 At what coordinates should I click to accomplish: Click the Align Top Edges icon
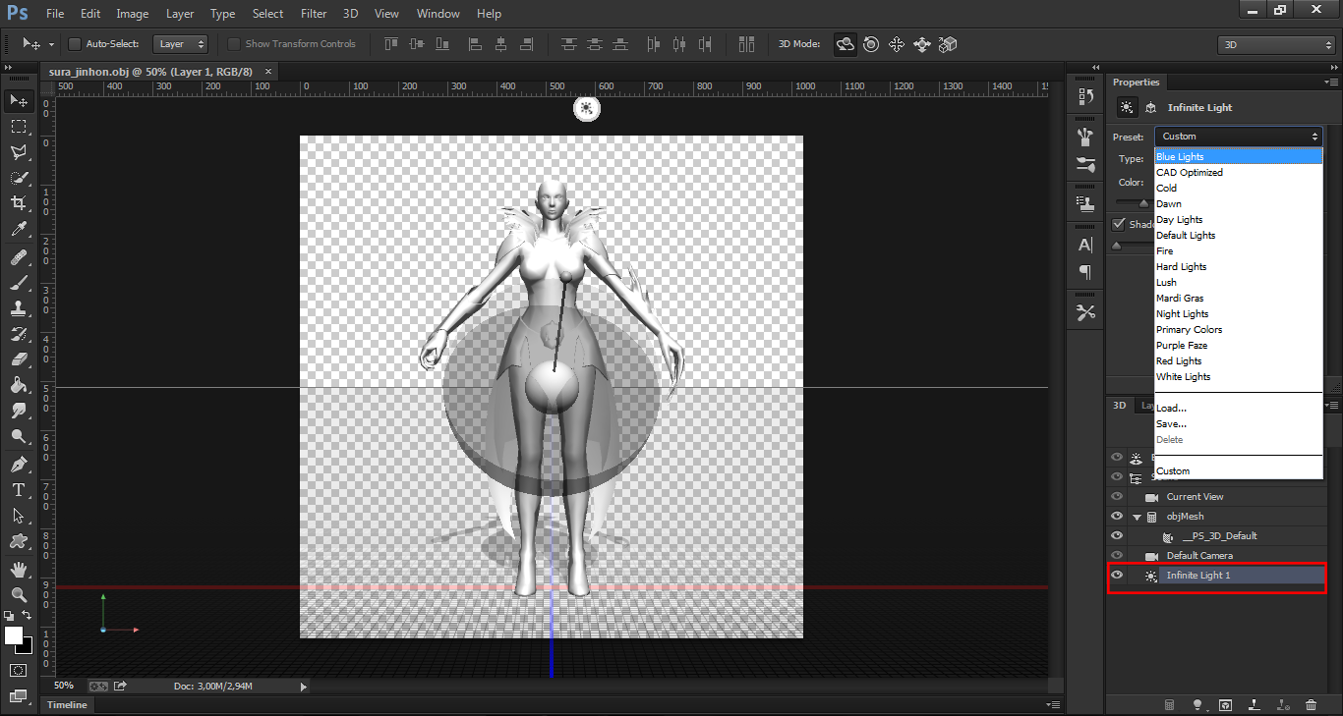392,44
